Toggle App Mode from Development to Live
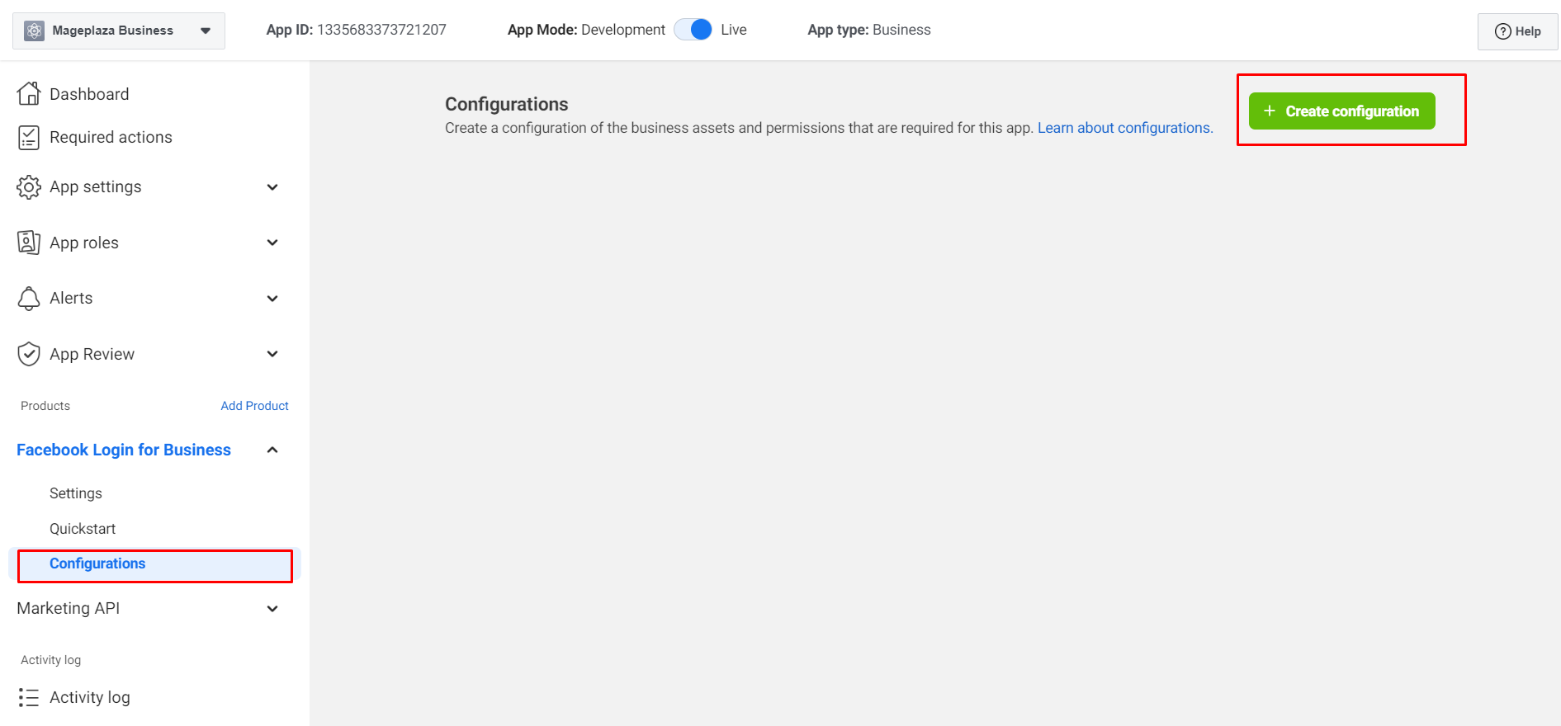The image size is (1561, 726). pyautogui.click(x=693, y=30)
